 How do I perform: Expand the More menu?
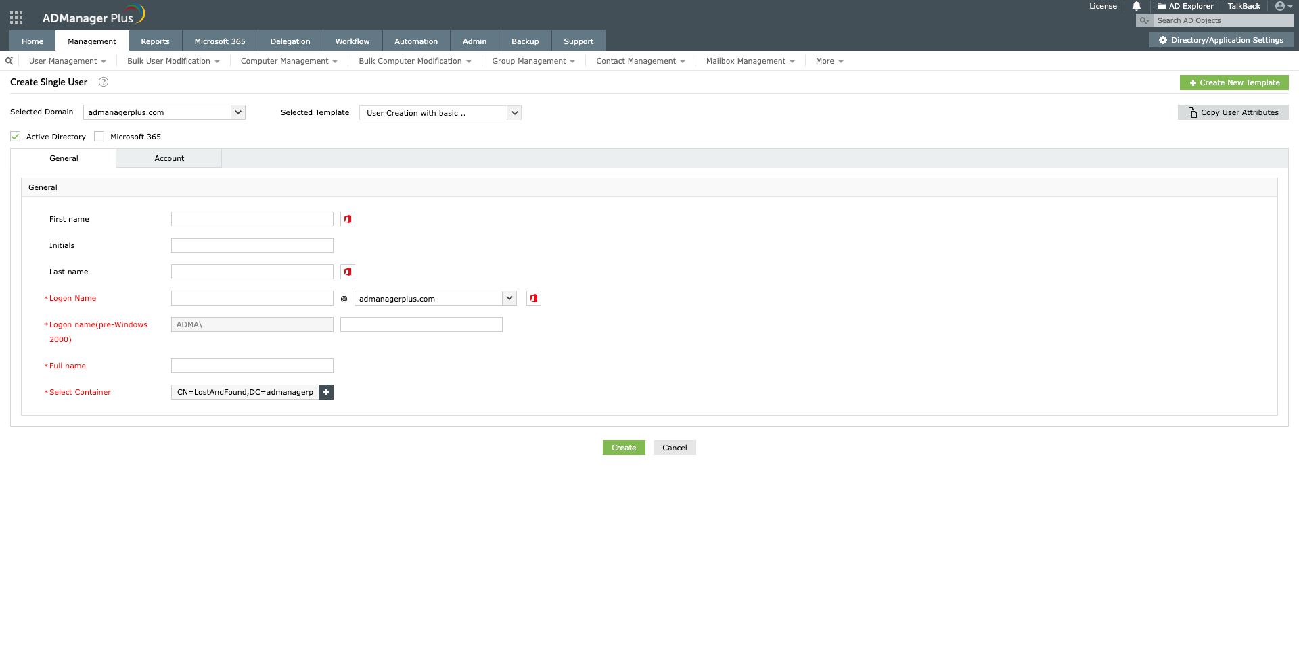click(829, 61)
